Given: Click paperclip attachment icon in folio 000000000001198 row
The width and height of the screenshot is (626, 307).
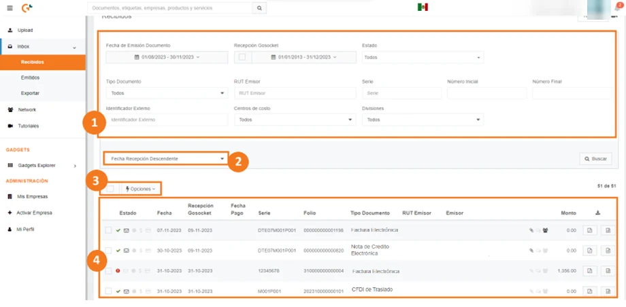Looking at the screenshot, I should click(531, 230).
